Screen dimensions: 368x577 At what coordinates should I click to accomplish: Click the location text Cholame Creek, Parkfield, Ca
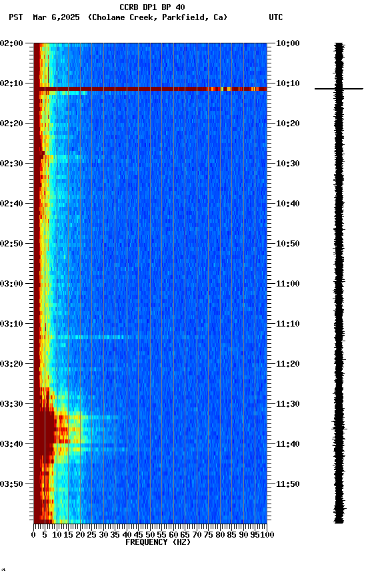pos(157,17)
